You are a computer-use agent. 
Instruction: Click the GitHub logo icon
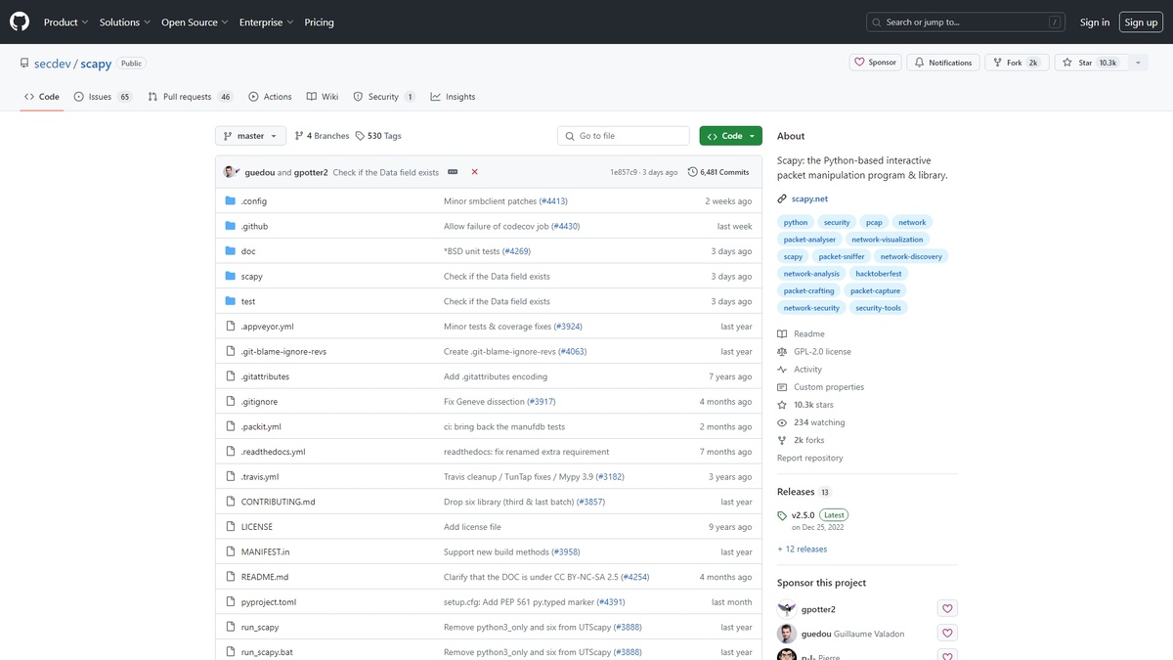(x=20, y=22)
